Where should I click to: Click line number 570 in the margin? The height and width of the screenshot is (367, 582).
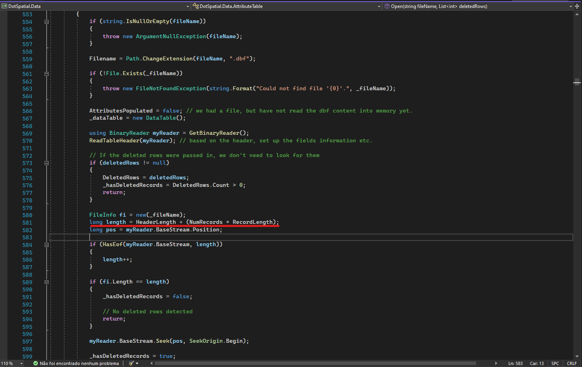click(x=27, y=141)
